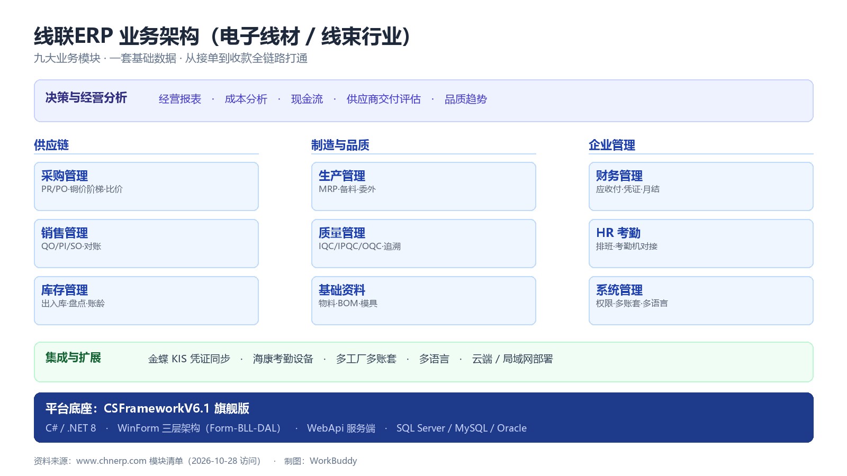This screenshot has height=476, width=847.
Task: Select the WebApi 服务端 item
Action: (x=341, y=428)
